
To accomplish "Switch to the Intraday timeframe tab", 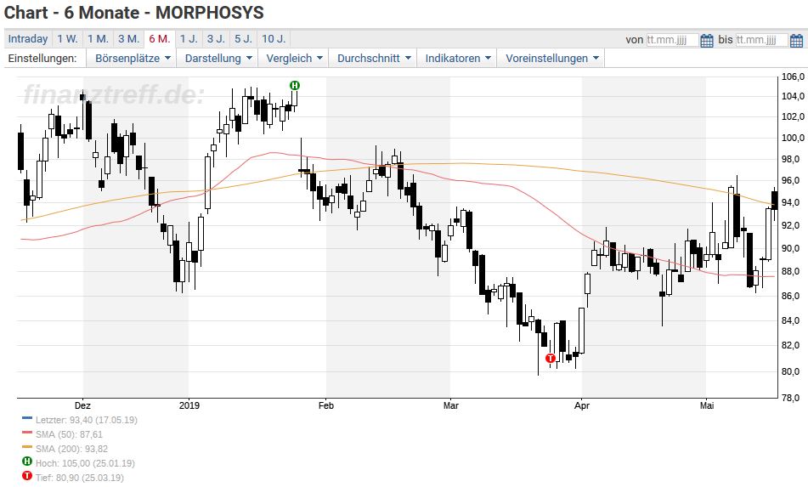I will tap(28, 38).
